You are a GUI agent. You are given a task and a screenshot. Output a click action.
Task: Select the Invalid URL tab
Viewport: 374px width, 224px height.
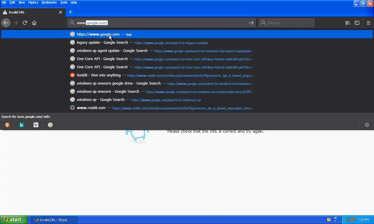tap(32, 12)
